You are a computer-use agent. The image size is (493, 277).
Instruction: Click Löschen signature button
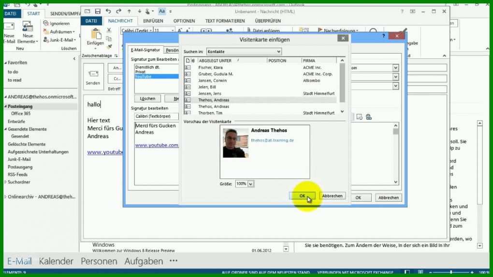[147, 98]
